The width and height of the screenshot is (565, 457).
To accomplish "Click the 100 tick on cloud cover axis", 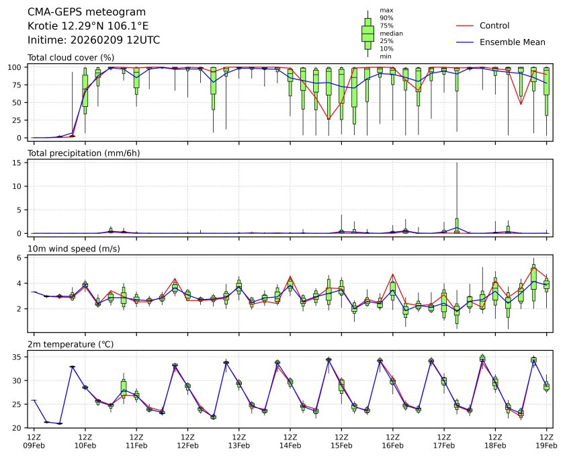I will point(17,67).
